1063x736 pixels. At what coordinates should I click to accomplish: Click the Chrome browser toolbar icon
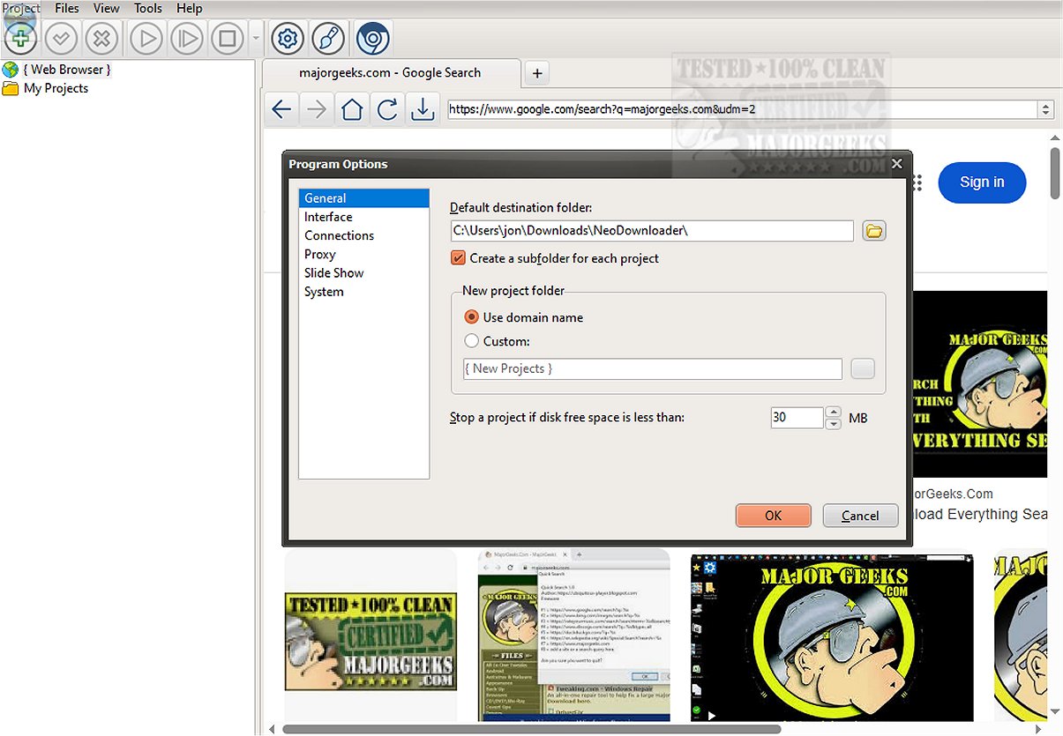pyautogui.click(x=373, y=38)
